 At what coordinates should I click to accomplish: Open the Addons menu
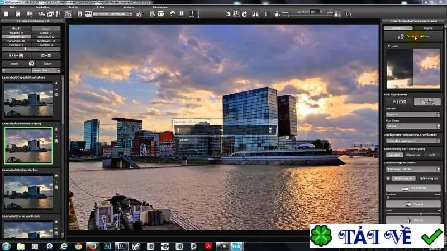(129, 7)
